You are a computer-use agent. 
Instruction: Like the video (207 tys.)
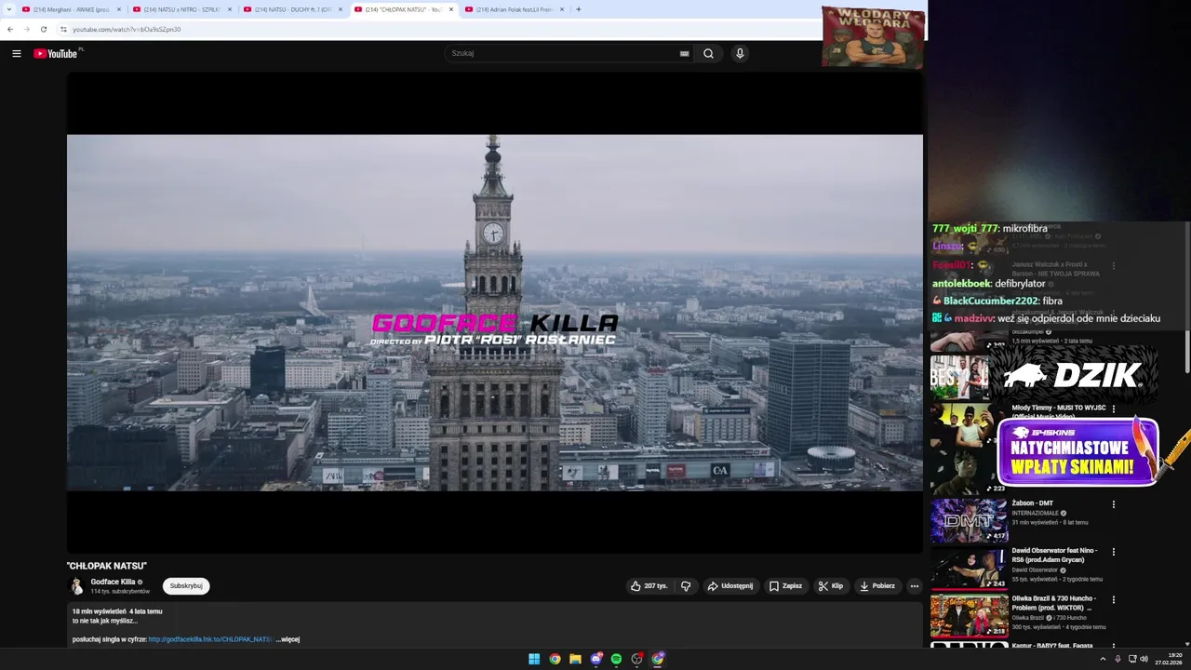coord(649,586)
